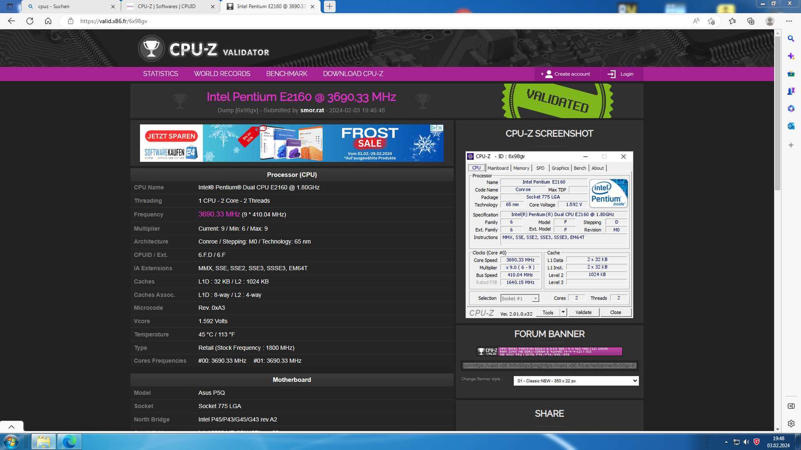Click the Motherboard model 'Asus P5Q'
Viewport: 801px width, 450px height.
[212, 393]
